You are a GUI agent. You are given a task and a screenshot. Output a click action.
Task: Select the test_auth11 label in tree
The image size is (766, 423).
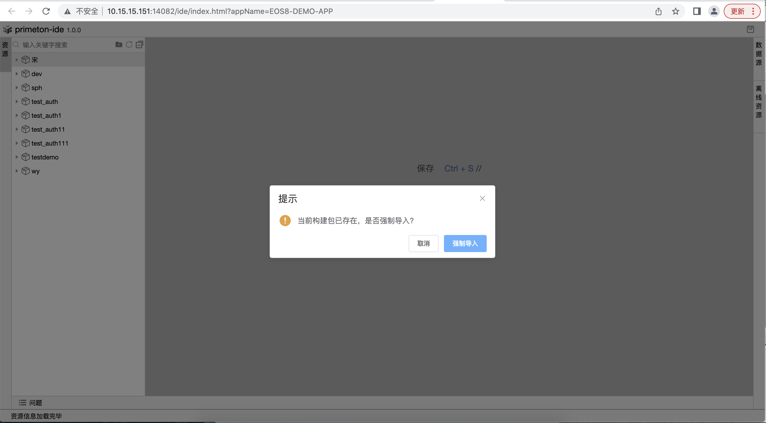coord(48,130)
